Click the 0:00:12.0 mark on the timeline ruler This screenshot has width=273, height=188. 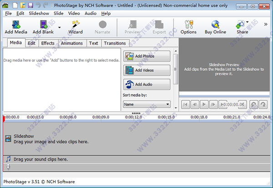(x=133, y=117)
